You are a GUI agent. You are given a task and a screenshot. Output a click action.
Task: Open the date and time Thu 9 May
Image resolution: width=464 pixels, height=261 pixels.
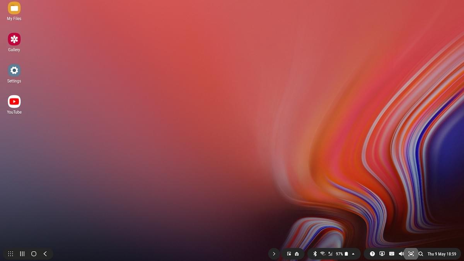442,254
